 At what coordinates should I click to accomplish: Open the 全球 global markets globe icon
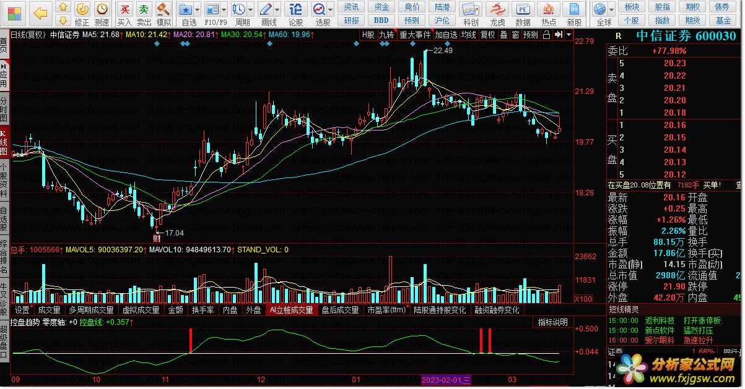click(599, 9)
